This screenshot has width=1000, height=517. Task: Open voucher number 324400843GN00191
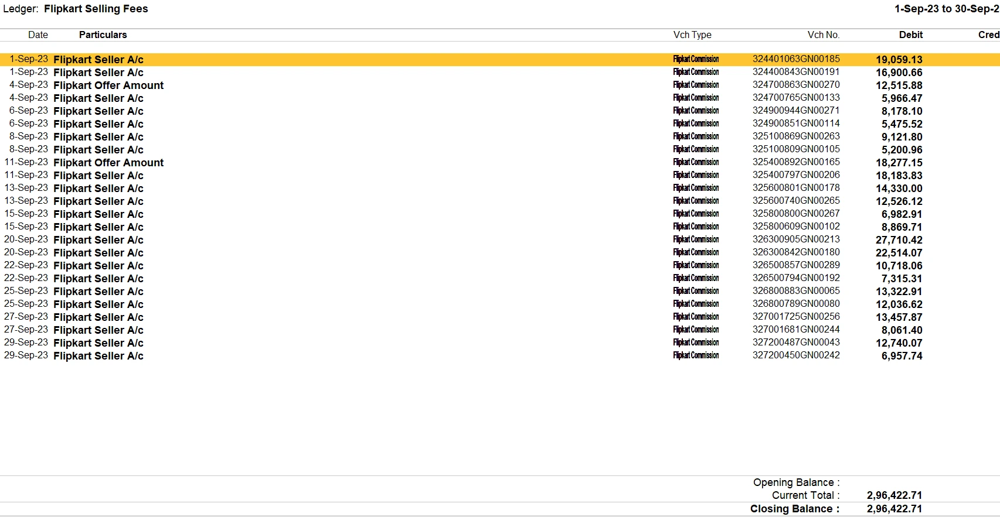coord(795,72)
